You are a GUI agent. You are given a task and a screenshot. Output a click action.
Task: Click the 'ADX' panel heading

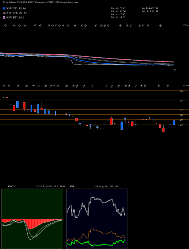coord(72,186)
